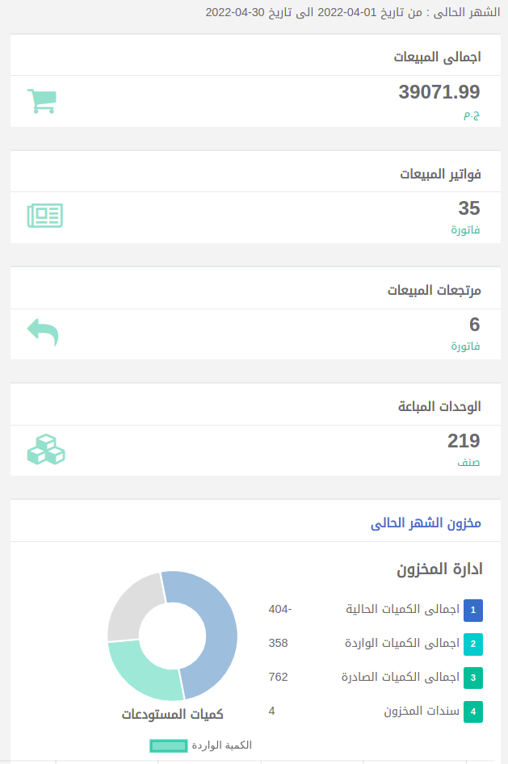Click numbered badge 2 for incoming quantities
Image resolution: width=508 pixels, height=764 pixels.
[x=473, y=644]
